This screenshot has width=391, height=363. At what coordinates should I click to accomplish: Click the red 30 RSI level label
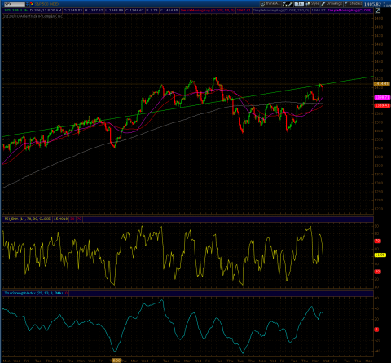point(378,272)
